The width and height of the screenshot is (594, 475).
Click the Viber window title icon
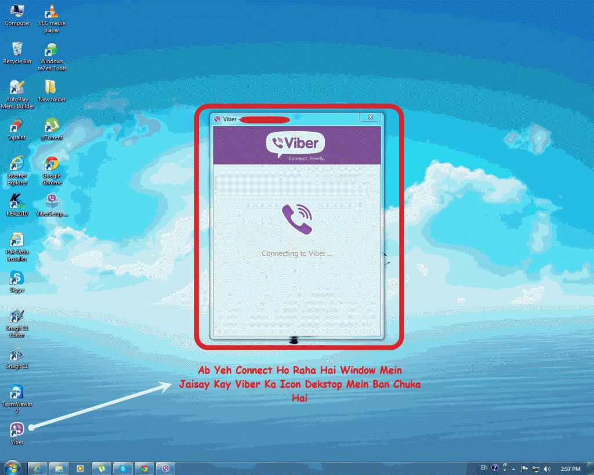(217, 119)
